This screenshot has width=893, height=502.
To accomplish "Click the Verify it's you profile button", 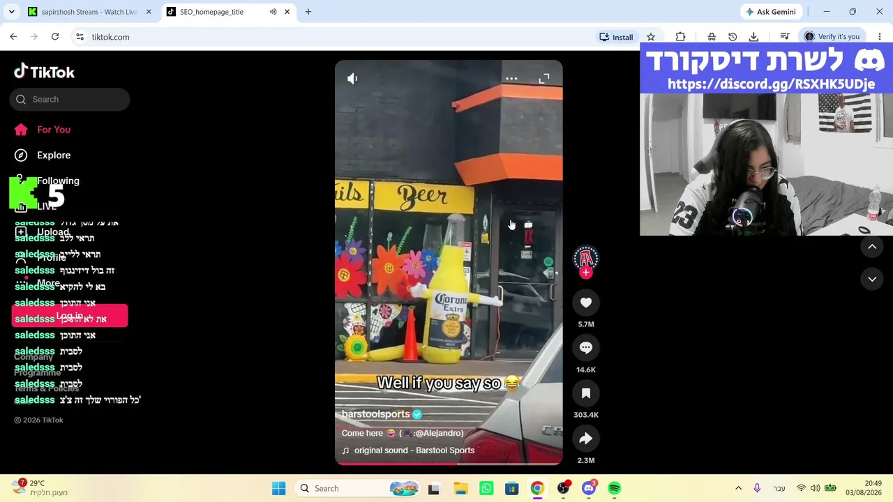I will (832, 37).
